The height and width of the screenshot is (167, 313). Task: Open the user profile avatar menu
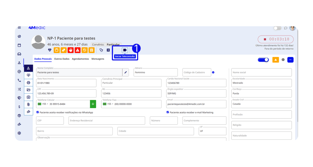click(x=293, y=28)
